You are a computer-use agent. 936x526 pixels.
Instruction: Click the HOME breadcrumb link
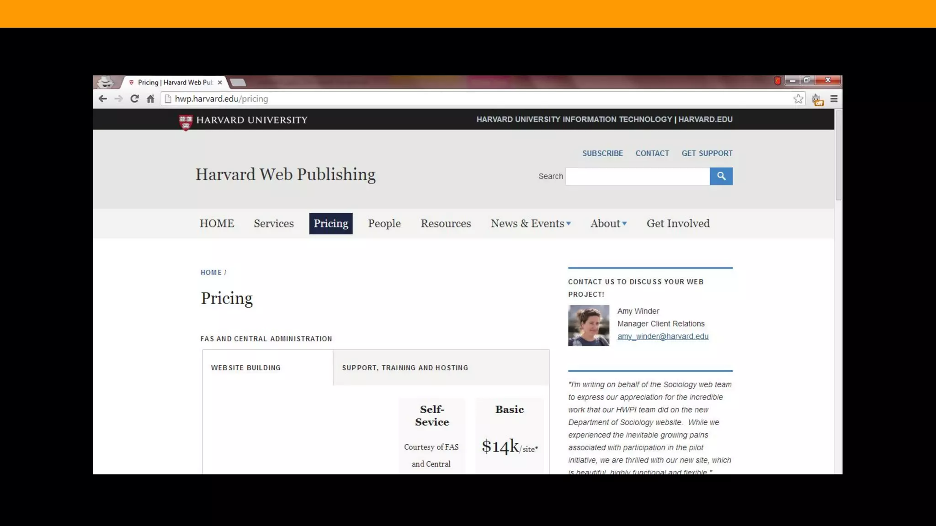pos(211,273)
